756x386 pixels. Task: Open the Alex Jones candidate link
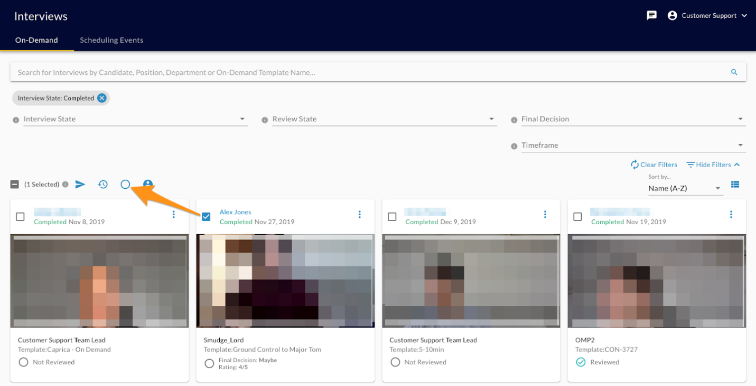click(x=235, y=212)
